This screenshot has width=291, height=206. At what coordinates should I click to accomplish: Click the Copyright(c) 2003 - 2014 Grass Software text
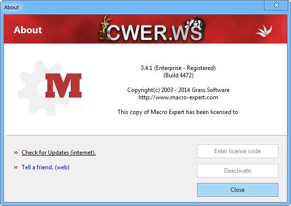click(x=179, y=90)
